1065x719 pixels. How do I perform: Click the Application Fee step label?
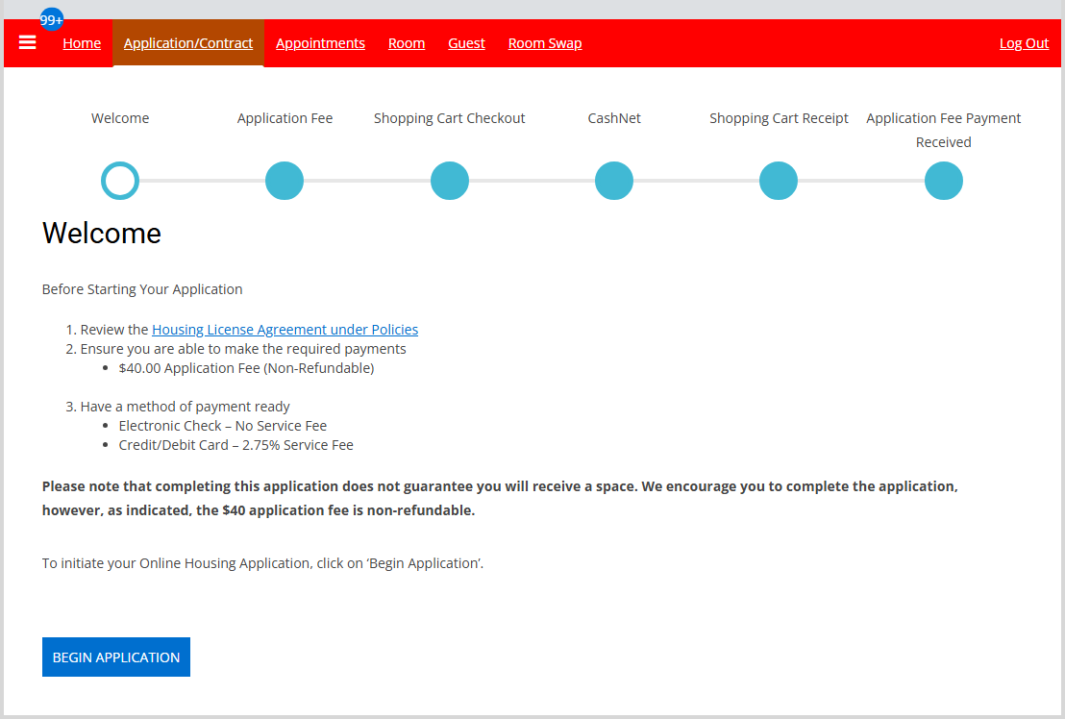click(x=285, y=118)
